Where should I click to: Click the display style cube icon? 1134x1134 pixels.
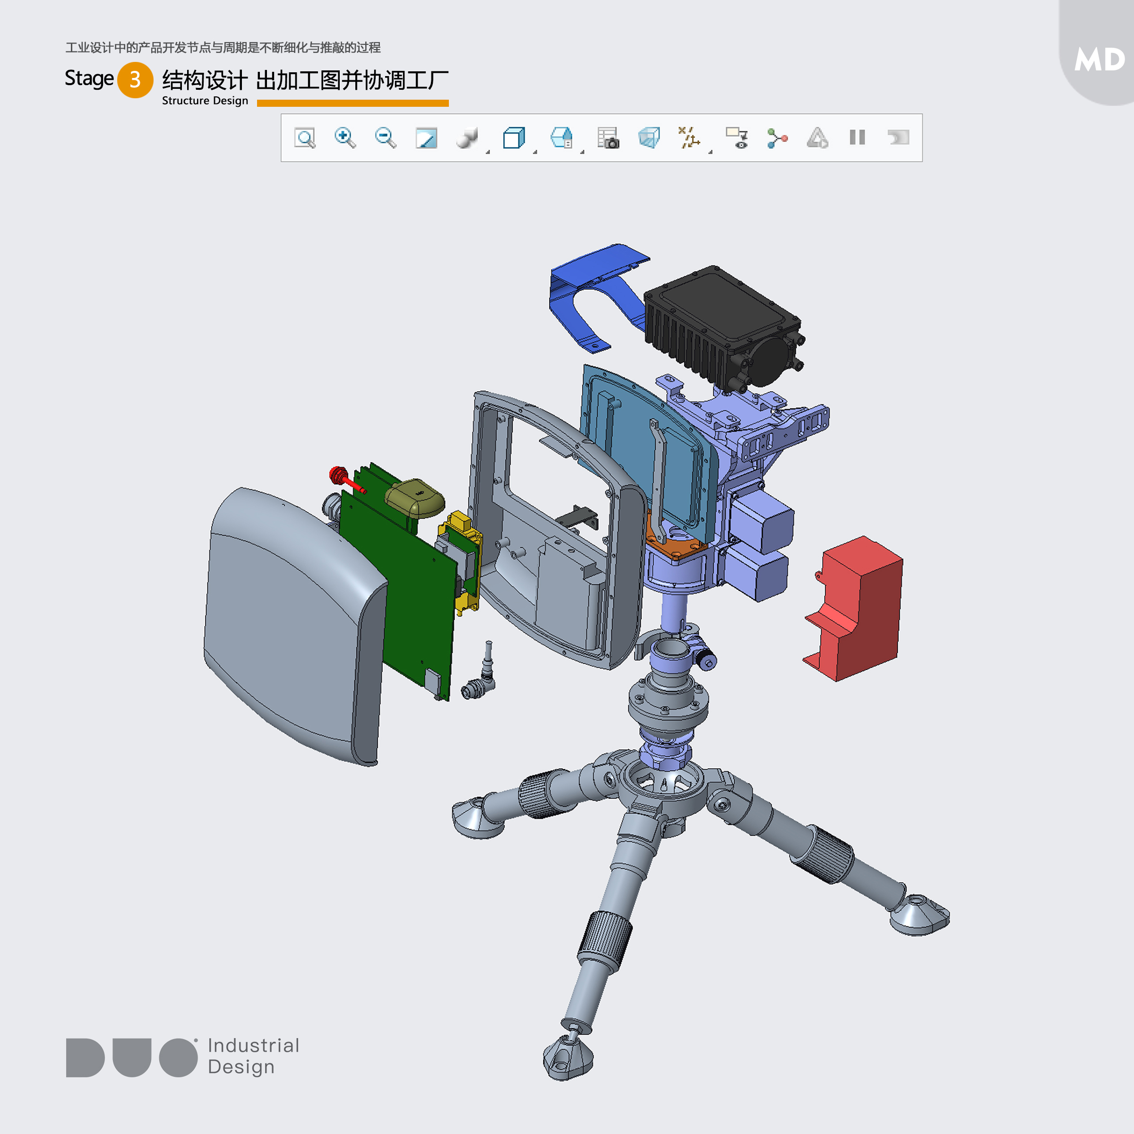pos(514,138)
